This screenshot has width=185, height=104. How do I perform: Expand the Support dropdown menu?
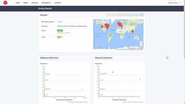(x=58, y=3)
